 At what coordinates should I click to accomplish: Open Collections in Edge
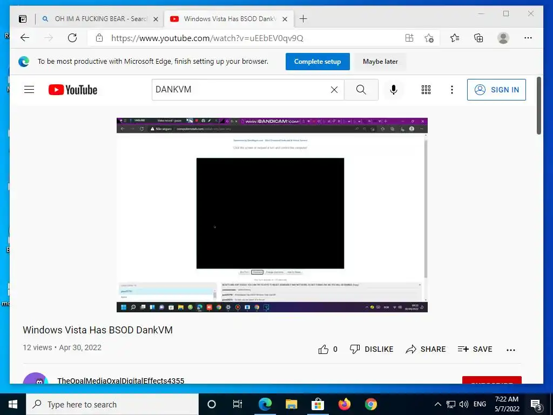click(478, 38)
